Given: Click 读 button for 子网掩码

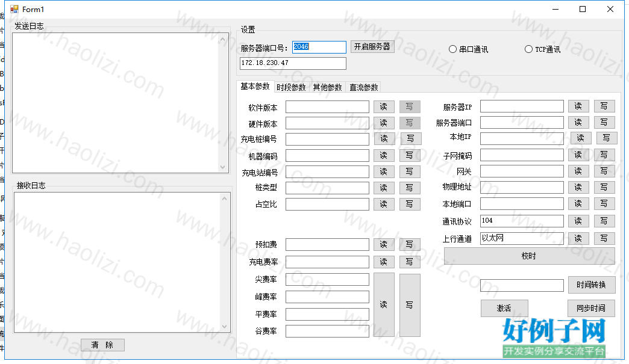Looking at the screenshot, I should point(578,155).
